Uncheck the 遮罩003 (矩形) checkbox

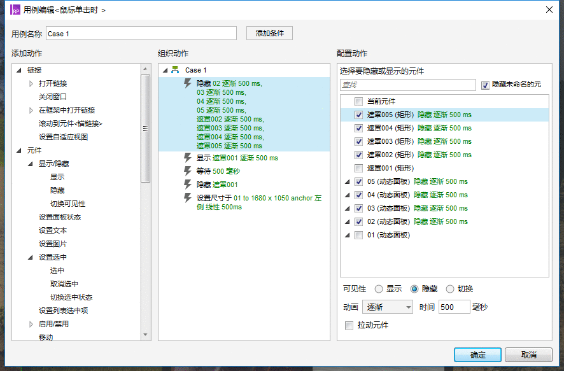coord(358,141)
